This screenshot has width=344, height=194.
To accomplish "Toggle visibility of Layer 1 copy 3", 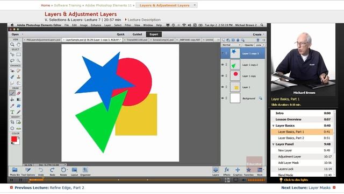I will [x=223, y=53].
